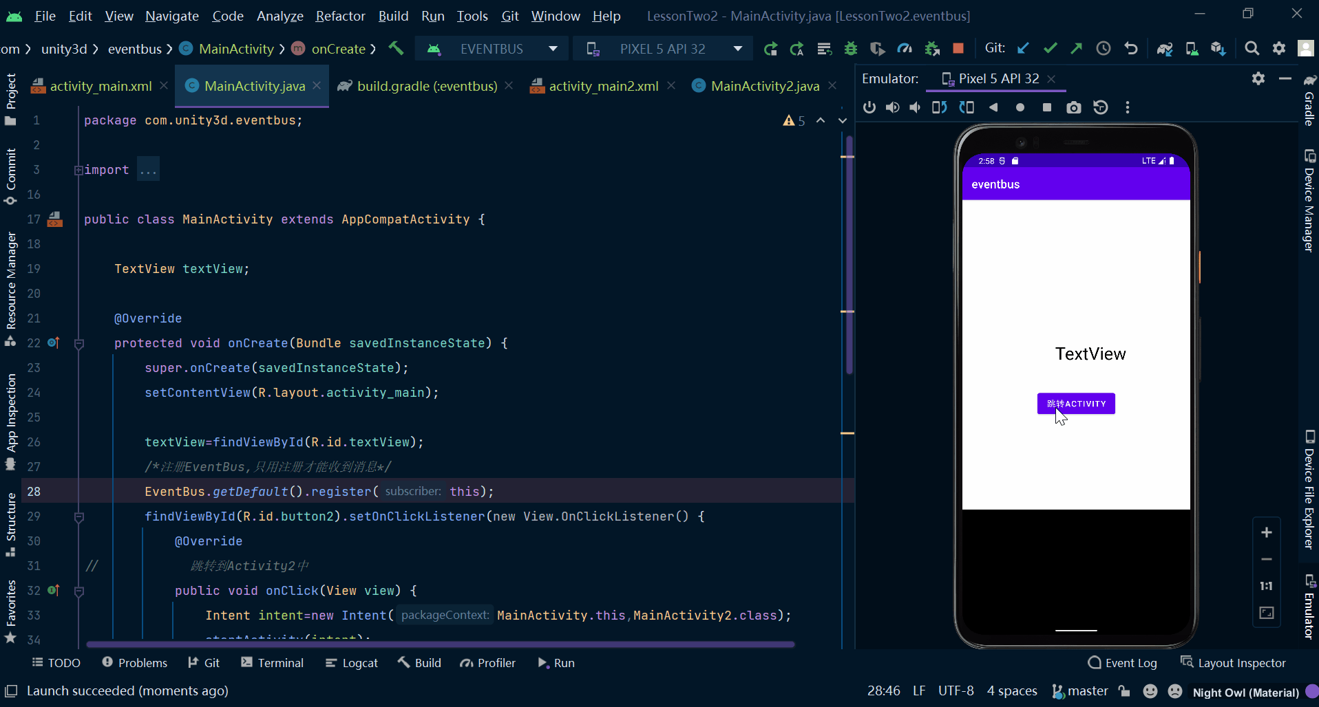Open IDE settings gear in main toolbar
Screen dimensions: 1319x707
pos(1279,48)
